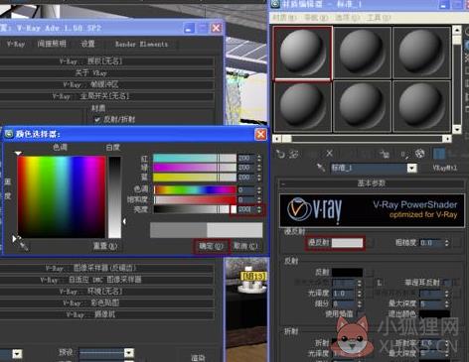Switch to the 设置 tab
The image size is (469, 362).
pyautogui.click(x=87, y=44)
